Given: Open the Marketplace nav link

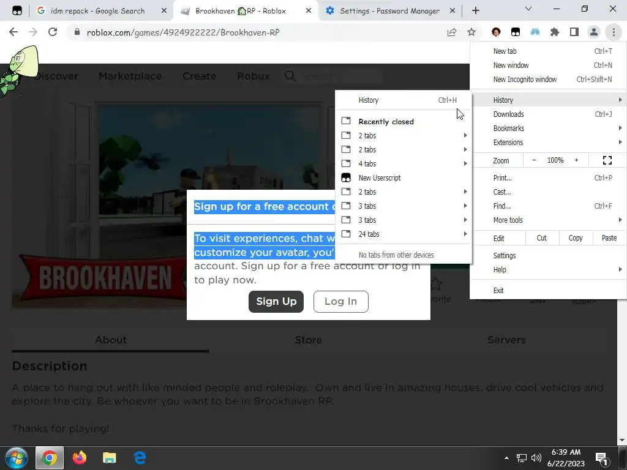Looking at the screenshot, I should point(130,76).
